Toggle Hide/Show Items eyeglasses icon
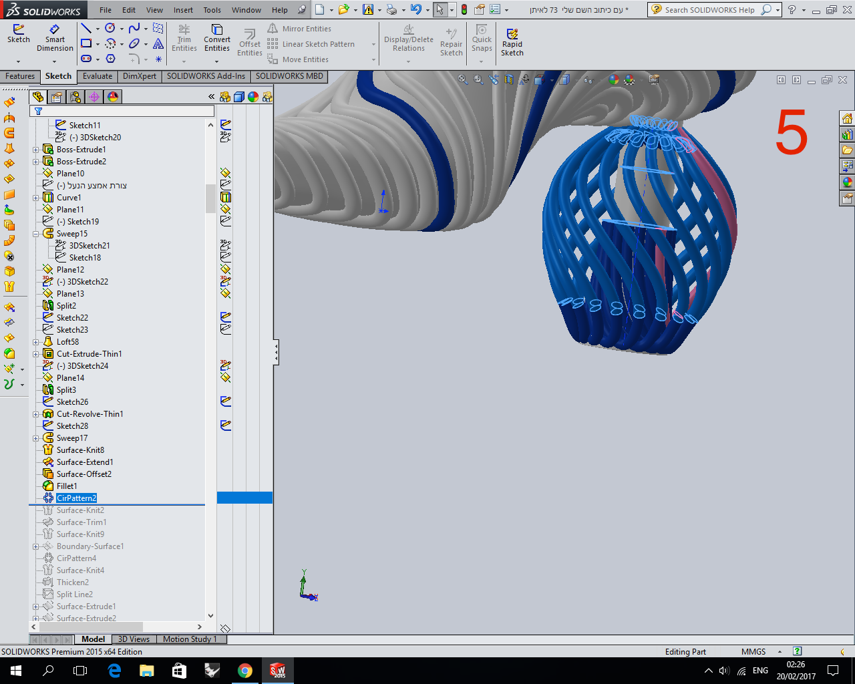Viewport: 855px width, 684px height. [588, 80]
